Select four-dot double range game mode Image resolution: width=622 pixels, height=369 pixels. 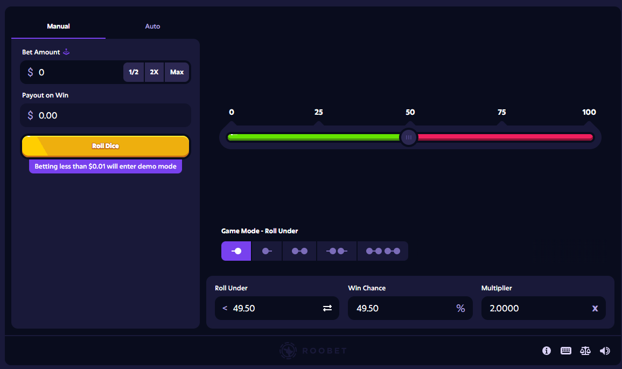point(383,251)
